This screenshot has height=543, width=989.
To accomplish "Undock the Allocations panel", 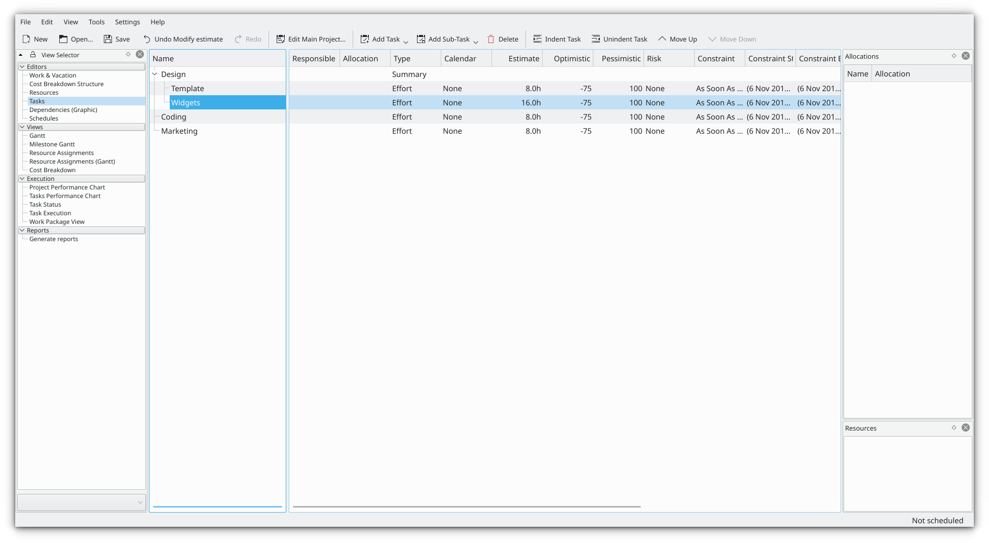I will pos(954,56).
